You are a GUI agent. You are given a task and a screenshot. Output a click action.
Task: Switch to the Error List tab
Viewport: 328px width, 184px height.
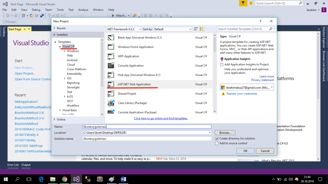point(13,165)
